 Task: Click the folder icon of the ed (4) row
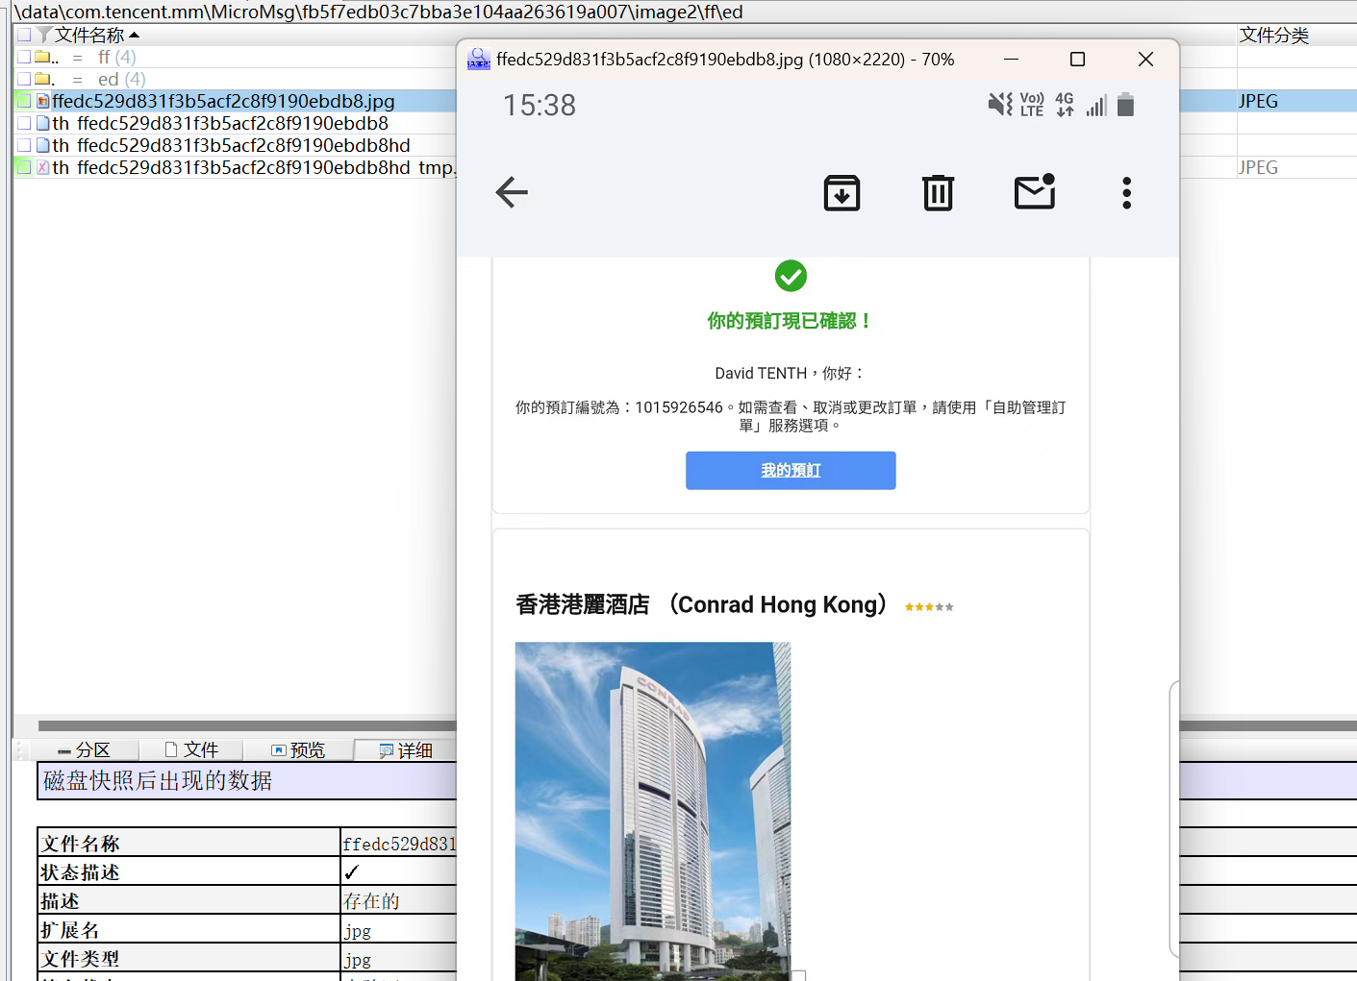[43, 79]
